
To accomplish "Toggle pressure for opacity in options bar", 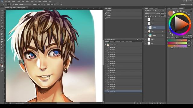I will 45,4.
